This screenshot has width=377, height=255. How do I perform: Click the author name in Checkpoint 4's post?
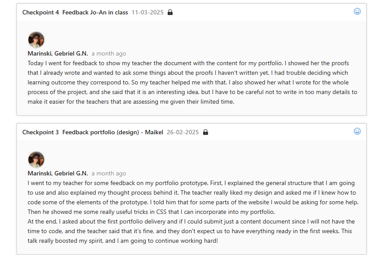click(58, 53)
